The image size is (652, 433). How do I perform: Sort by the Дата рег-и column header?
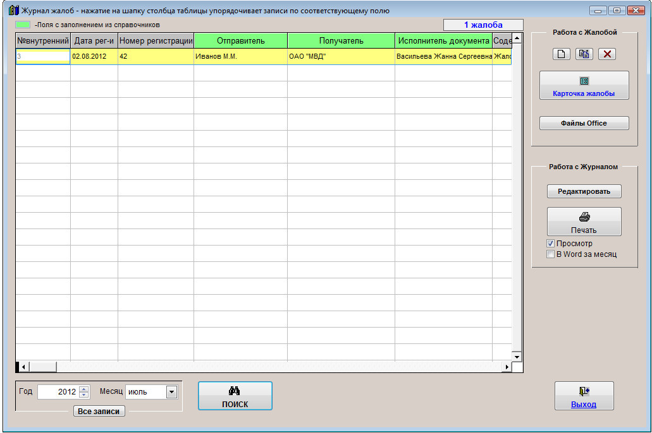(x=94, y=40)
